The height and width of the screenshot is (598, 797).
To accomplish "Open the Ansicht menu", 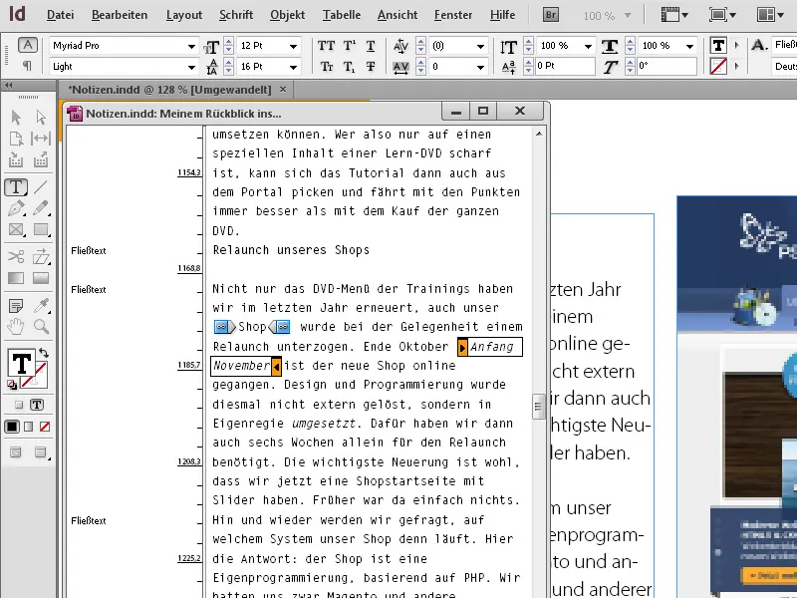I will (x=398, y=15).
